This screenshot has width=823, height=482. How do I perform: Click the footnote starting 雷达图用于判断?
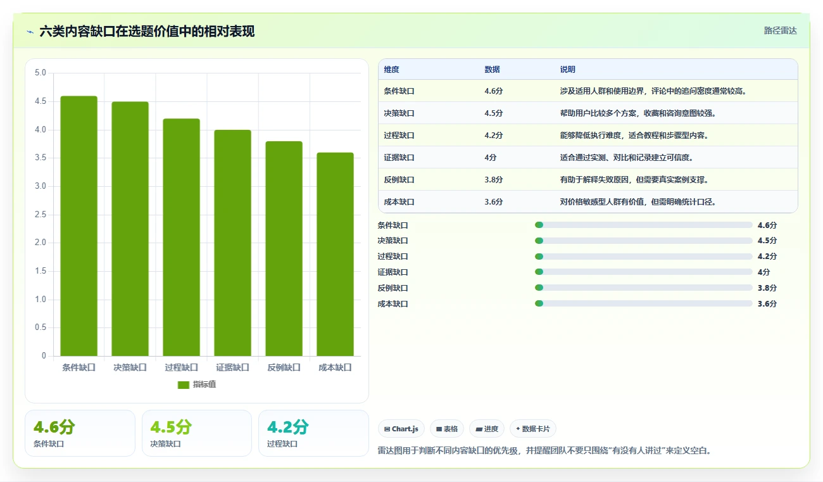click(x=544, y=451)
